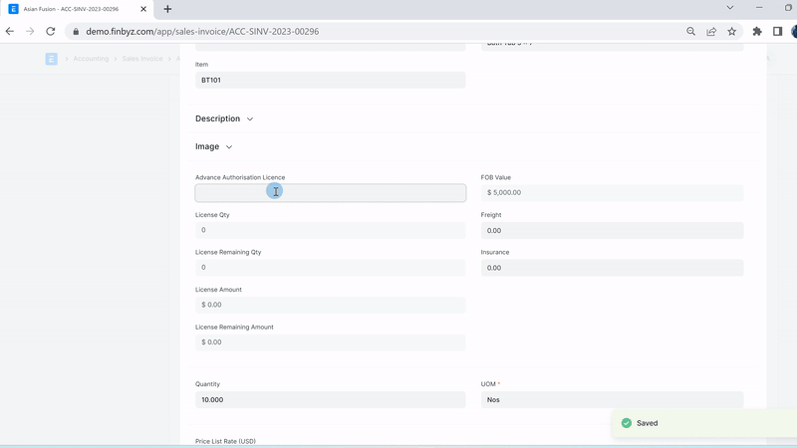The width and height of the screenshot is (797, 448).
Task: Open browser extensions puzzle icon
Action: (x=757, y=31)
